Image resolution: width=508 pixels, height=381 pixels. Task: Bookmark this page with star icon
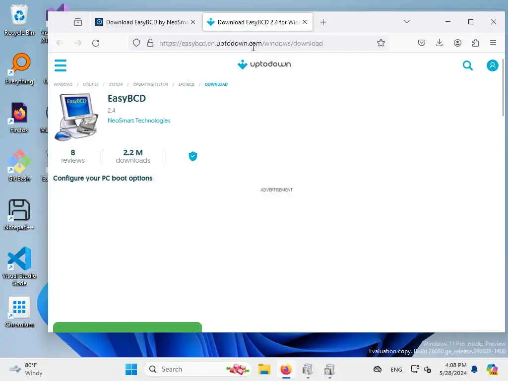point(381,43)
